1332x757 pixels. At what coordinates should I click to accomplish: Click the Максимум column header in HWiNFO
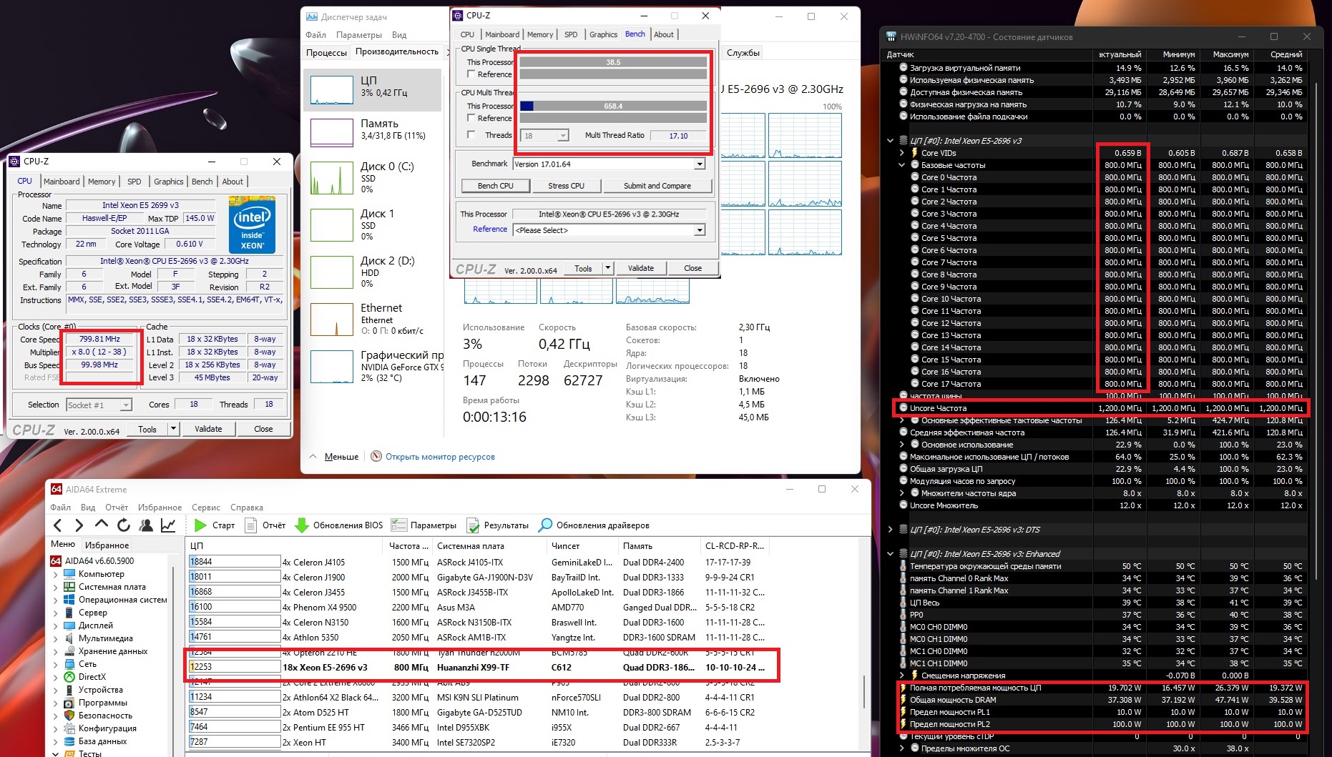(x=1230, y=54)
